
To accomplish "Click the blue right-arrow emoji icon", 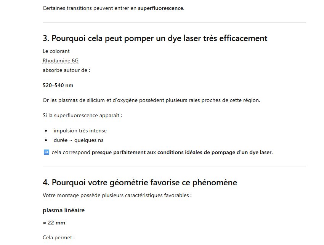I will pos(46,153).
